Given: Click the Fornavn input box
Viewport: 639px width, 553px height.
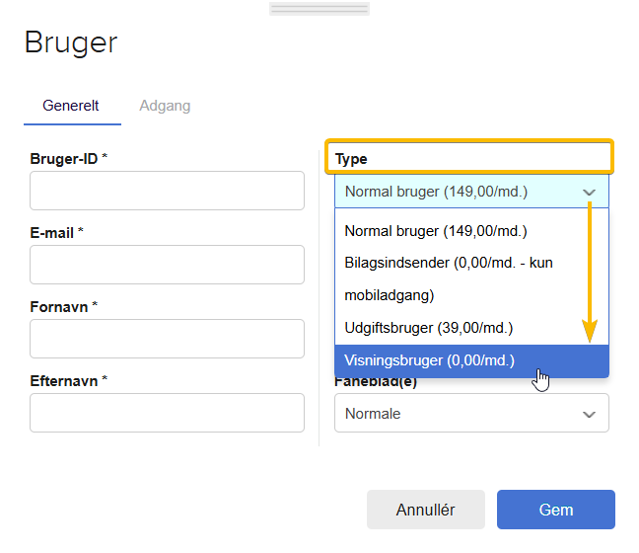Looking at the screenshot, I should click(x=167, y=339).
